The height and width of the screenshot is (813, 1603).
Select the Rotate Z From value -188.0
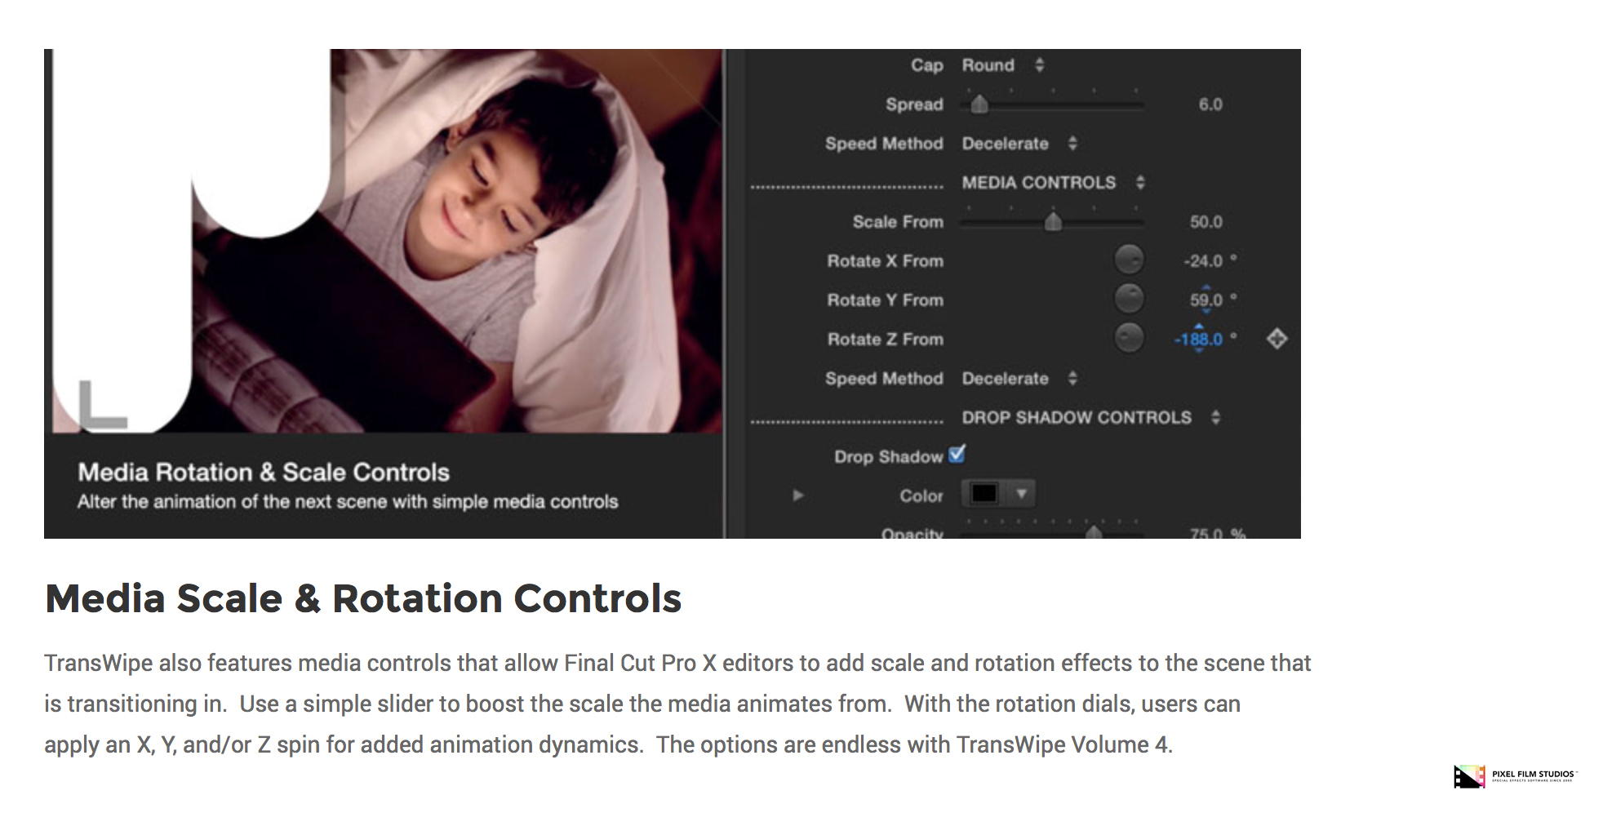pos(1198,340)
